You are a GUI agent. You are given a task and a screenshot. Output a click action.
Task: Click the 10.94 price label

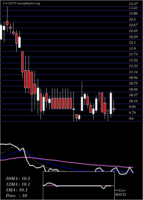pos(133,78)
